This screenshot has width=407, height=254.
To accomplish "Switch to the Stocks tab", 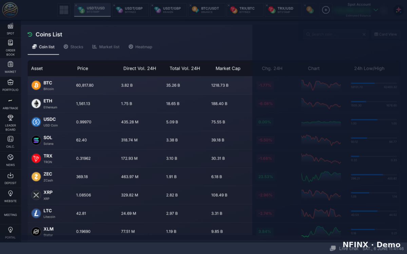I will pos(73,47).
